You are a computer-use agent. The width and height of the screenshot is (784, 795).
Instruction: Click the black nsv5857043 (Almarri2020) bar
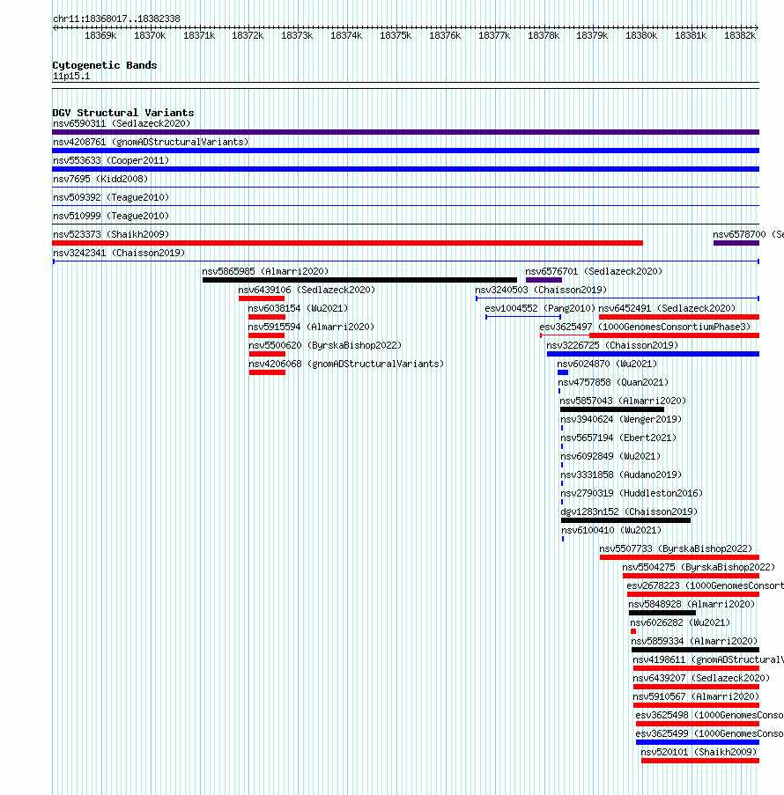[x=612, y=409]
